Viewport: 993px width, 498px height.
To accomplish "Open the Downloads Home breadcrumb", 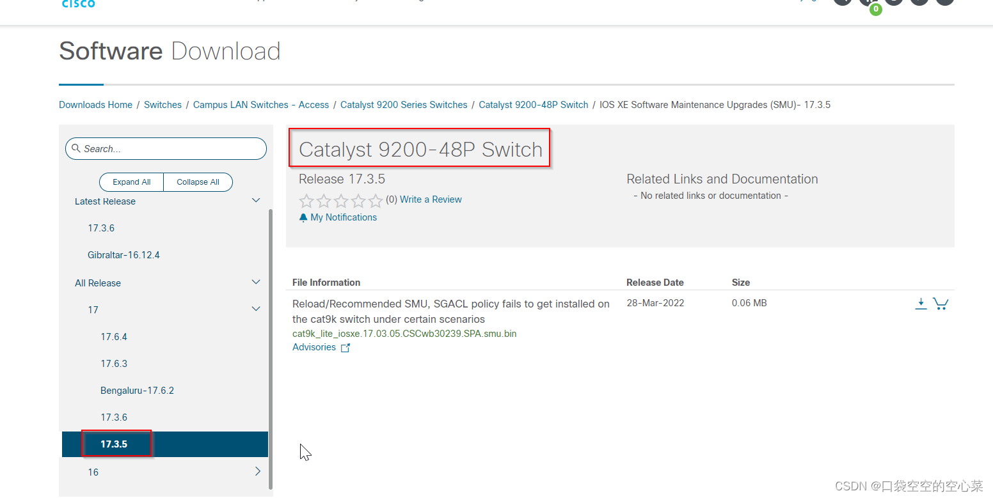I will pos(95,105).
